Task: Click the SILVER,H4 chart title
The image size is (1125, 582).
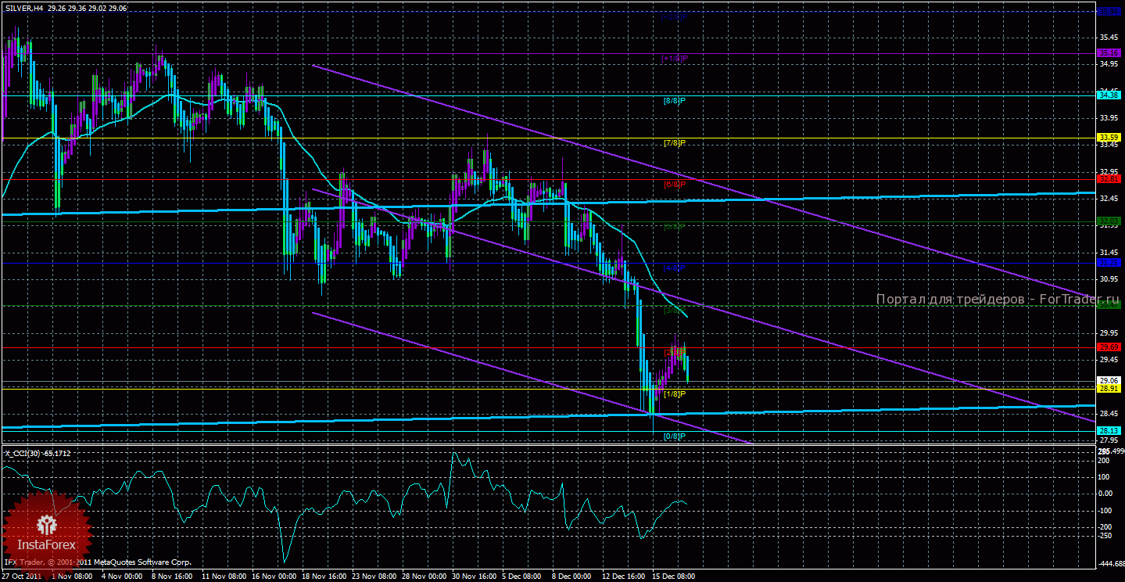Action: tap(23, 8)
